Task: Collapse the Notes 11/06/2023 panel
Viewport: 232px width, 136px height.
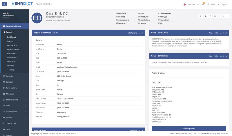Action: tap(221, 33)
